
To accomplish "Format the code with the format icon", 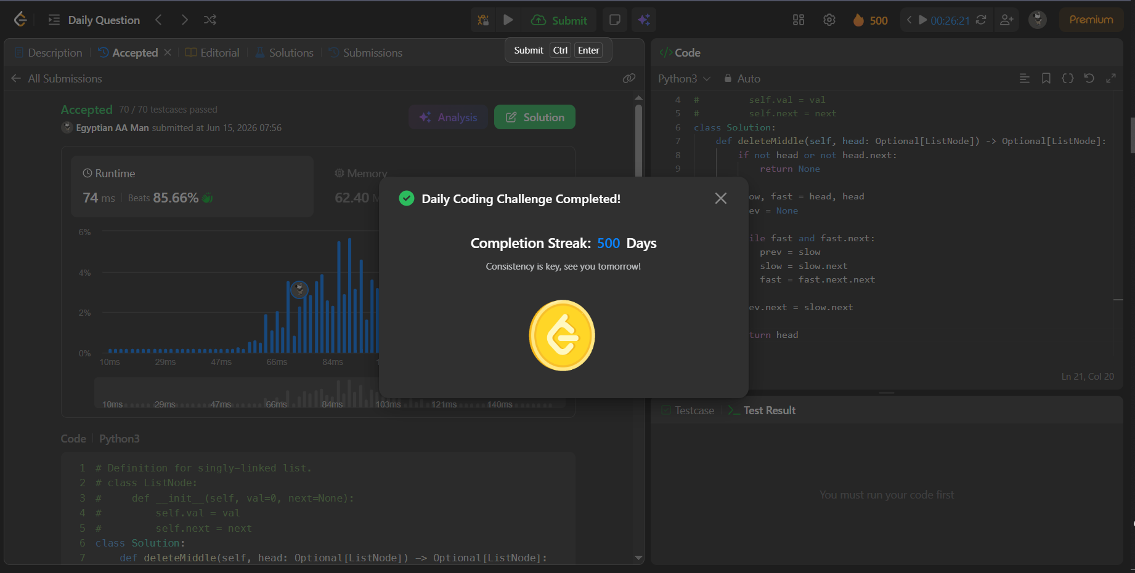I will coord(1025,78).
